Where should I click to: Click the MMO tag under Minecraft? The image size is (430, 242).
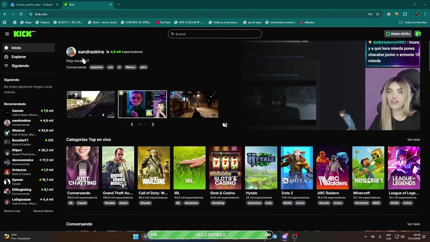tap(376, 203)
